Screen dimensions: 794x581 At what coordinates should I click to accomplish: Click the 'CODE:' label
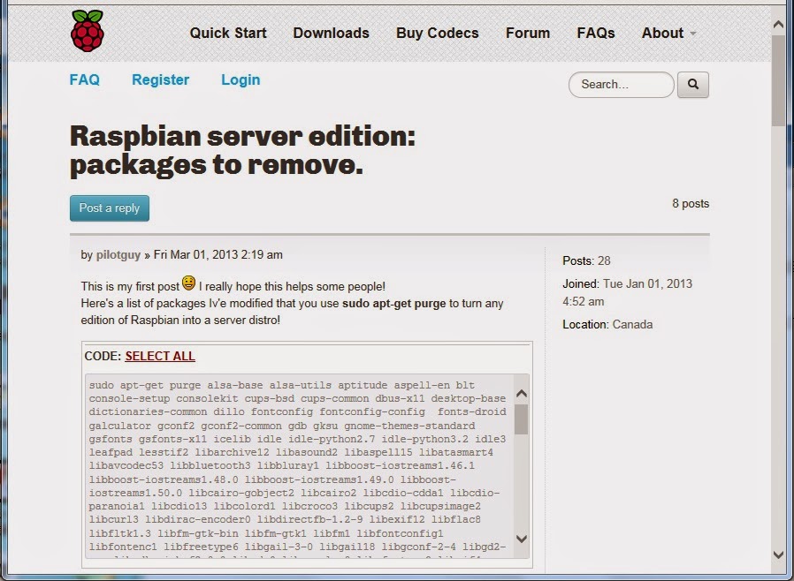click(103, 356)
